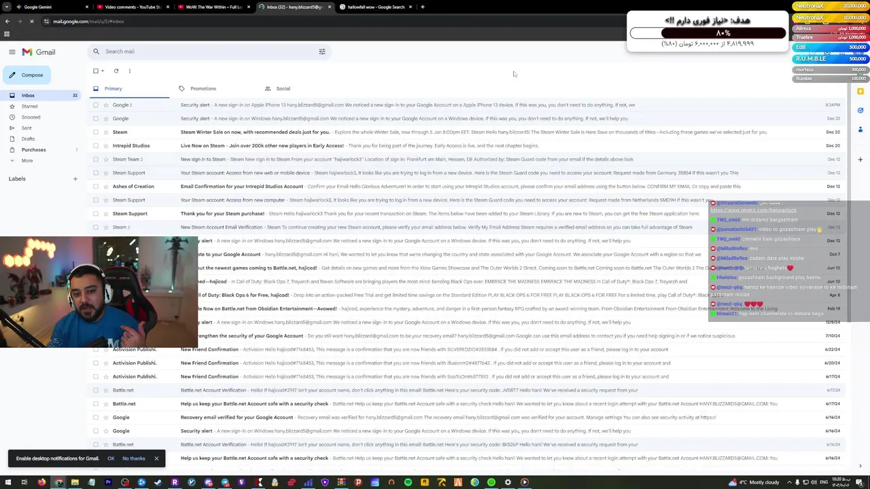
Task: Open select dropdown arrow next to checkbox
Action: [x=103, y=71]
